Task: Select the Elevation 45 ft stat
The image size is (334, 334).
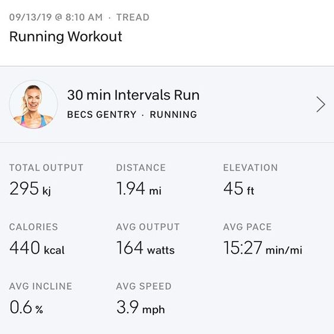Action: pos(250,179)
